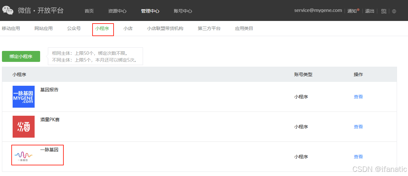Click the 操作 column header
This screenshot has height=176, width=408.
[x=358, y=74]
